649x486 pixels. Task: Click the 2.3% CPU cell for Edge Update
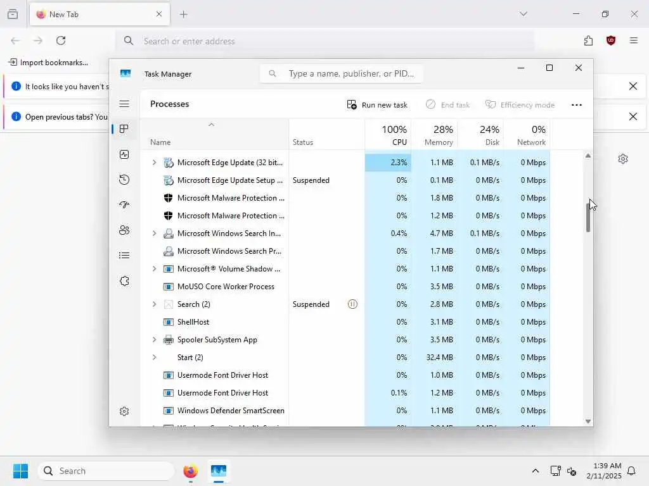389,163
